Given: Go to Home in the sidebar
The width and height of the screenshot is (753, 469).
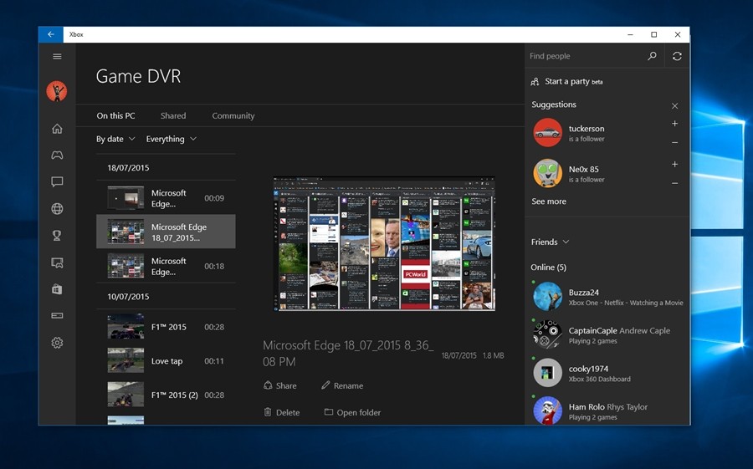Looking at the screenshot, I should point(57,129).
